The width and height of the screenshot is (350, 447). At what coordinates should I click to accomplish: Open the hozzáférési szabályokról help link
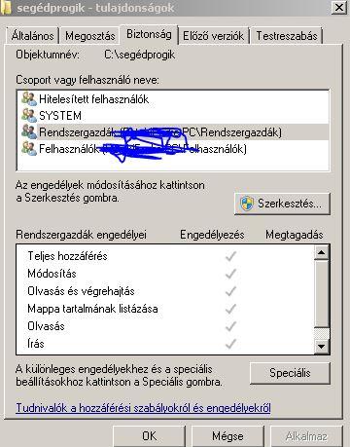(x=143, y=408)
